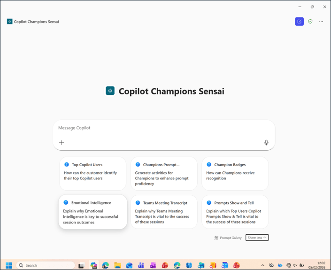331x270 pixels.
Task: Choose the Prompts Show and Tell card
Action: [x=235, y=212]
